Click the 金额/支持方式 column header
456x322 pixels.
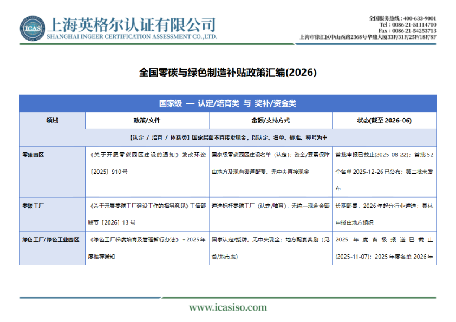(x=270, y=120)
